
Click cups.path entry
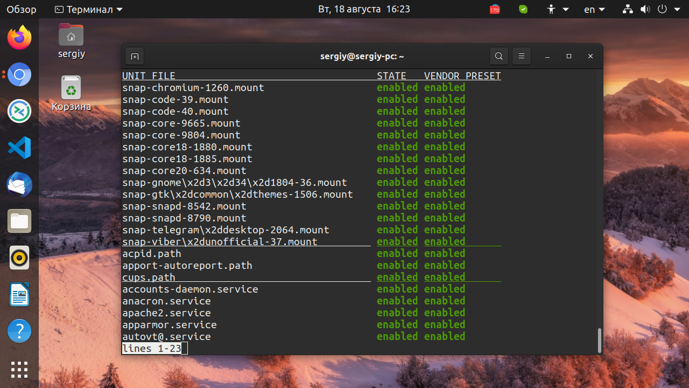[x=149, y=277]
